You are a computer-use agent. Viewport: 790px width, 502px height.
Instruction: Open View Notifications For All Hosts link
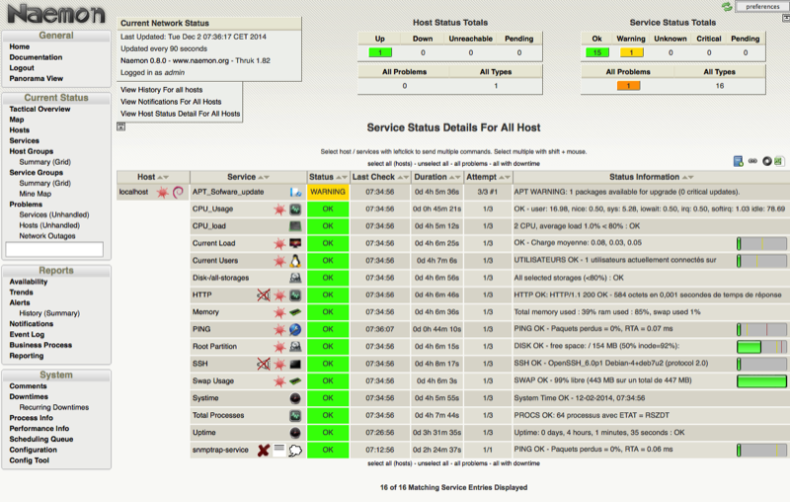click(171, 102)
